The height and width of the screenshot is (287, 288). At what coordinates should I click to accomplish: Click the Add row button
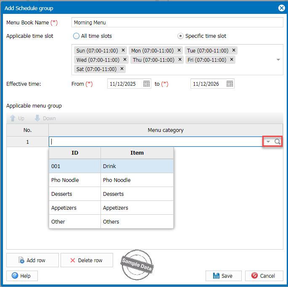click(x=32, y=260)
